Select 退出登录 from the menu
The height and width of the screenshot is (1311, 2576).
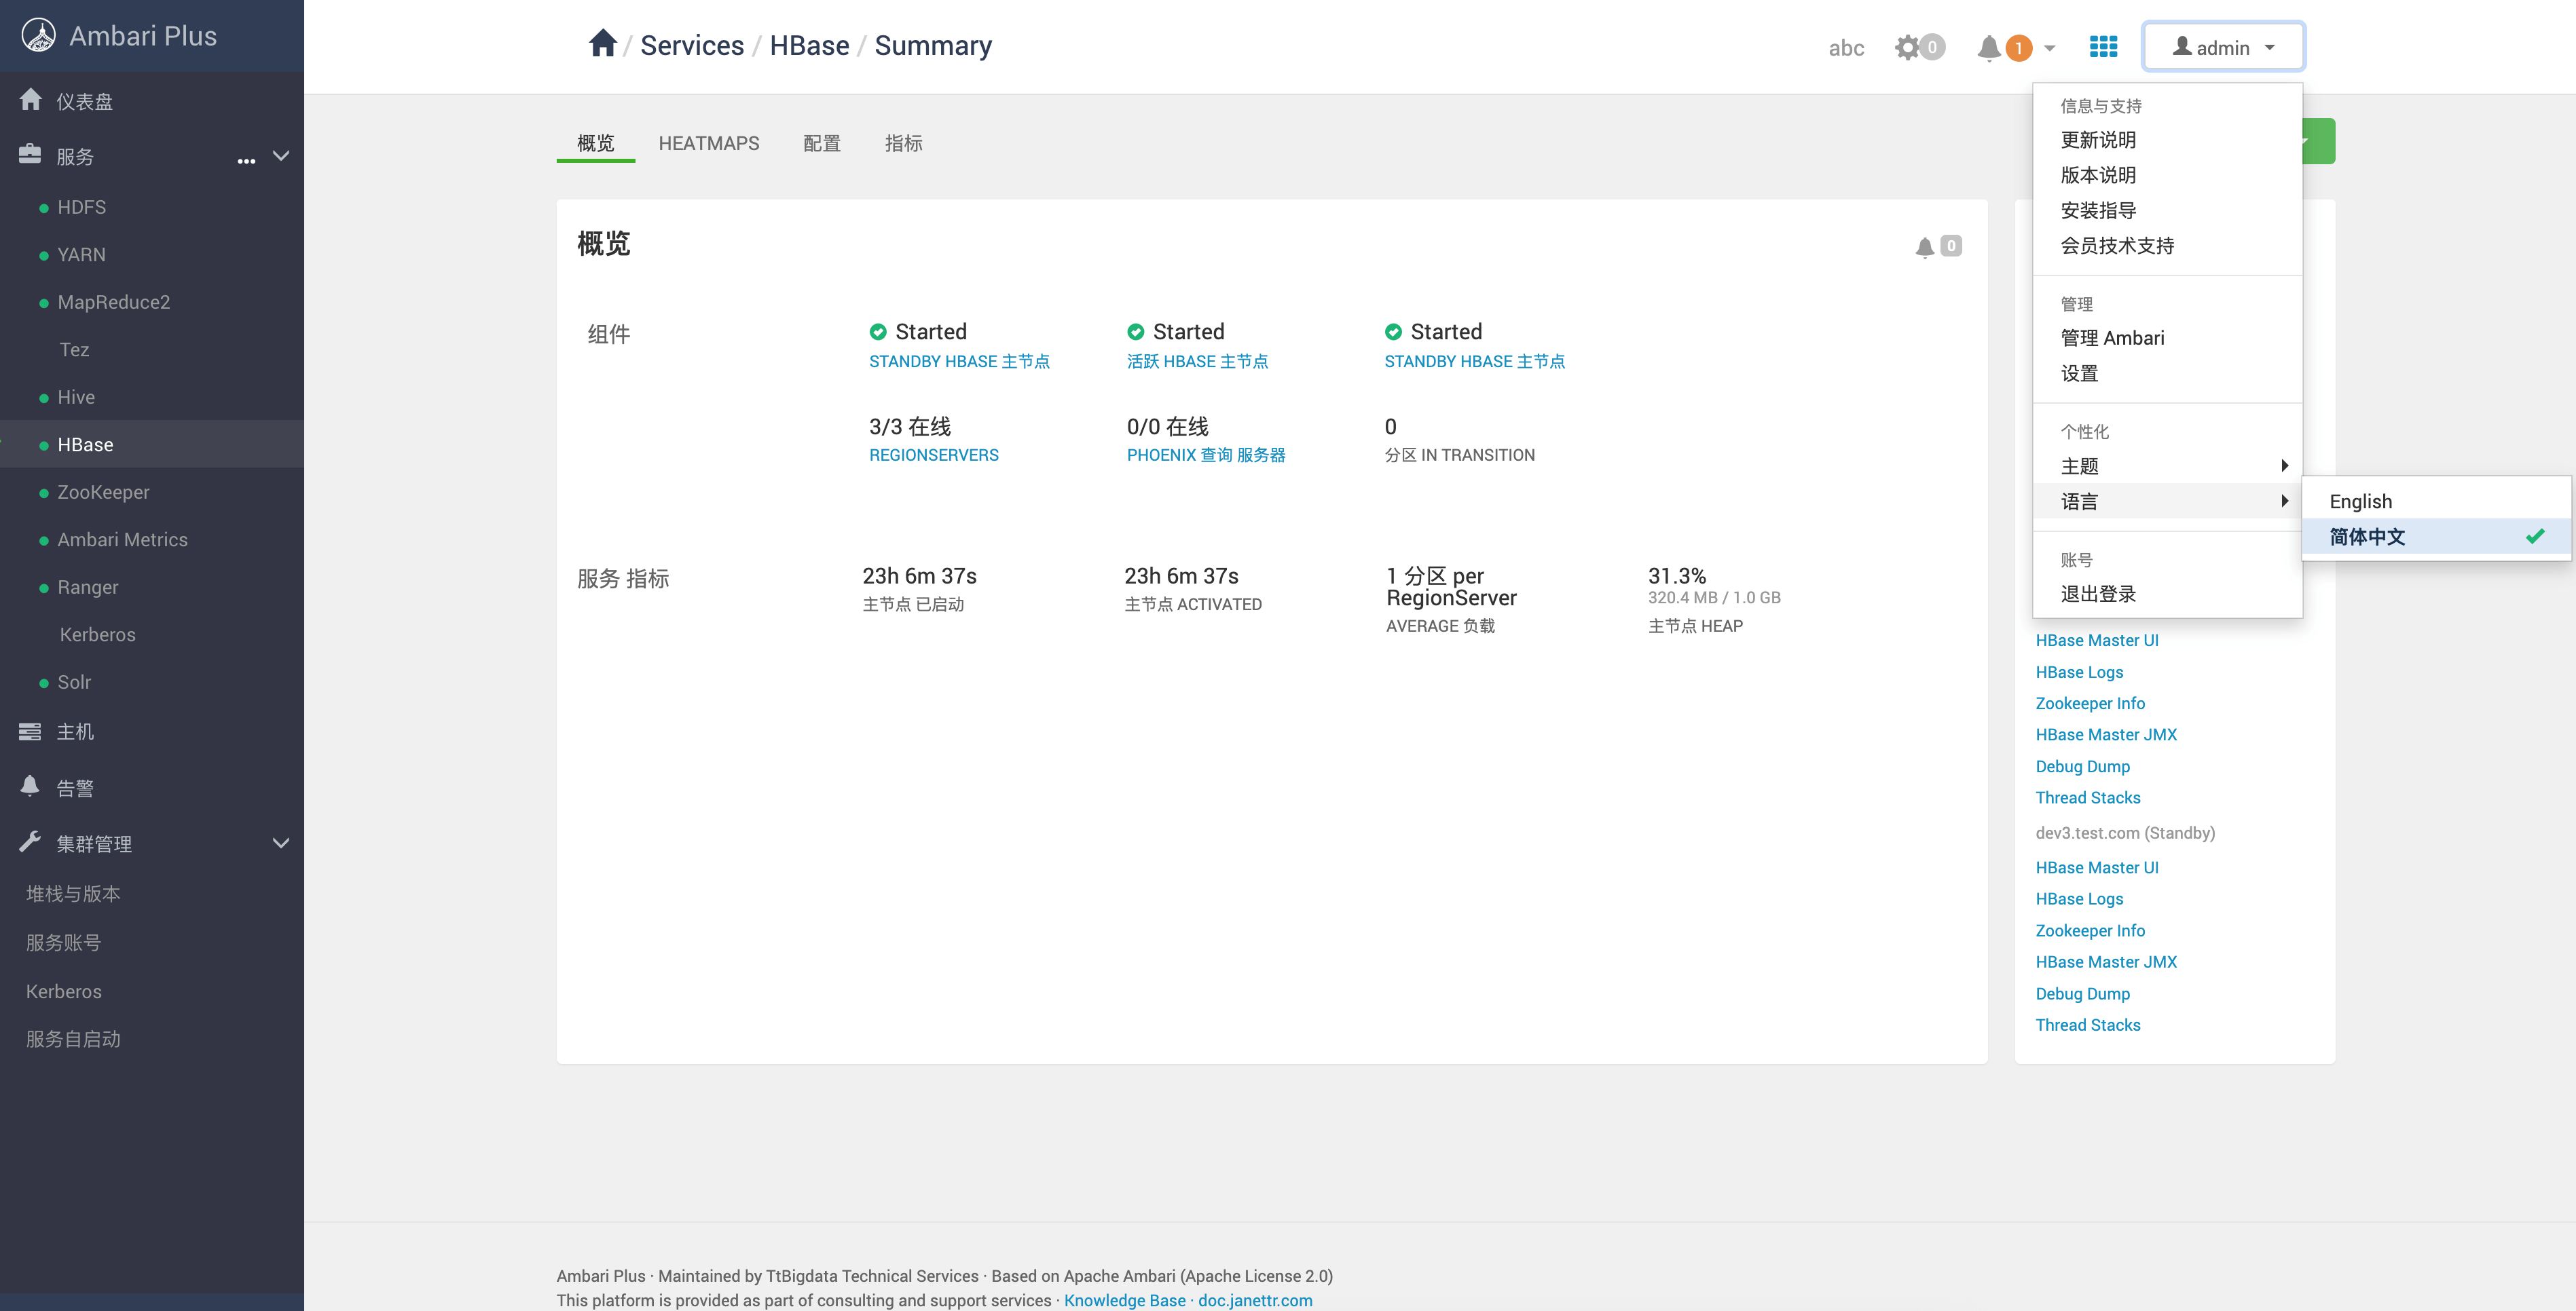[2098, 594]
